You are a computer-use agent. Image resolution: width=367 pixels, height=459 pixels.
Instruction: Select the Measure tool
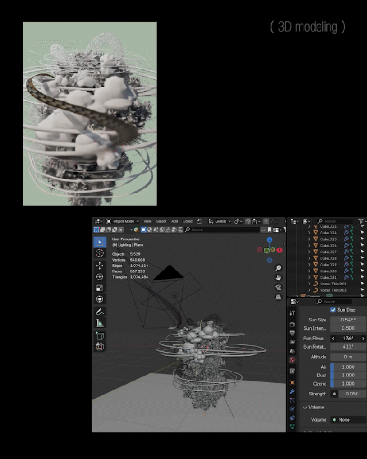tap(100, 323)
